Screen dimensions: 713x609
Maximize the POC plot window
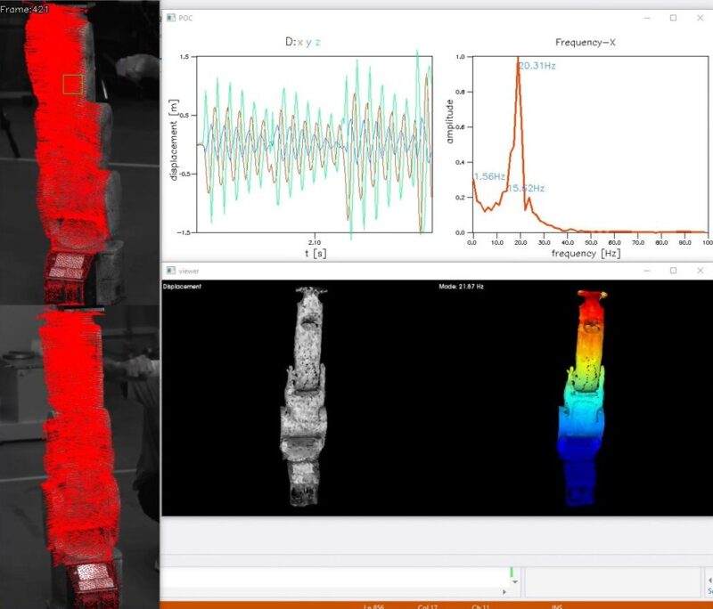(x=673, y=18)
